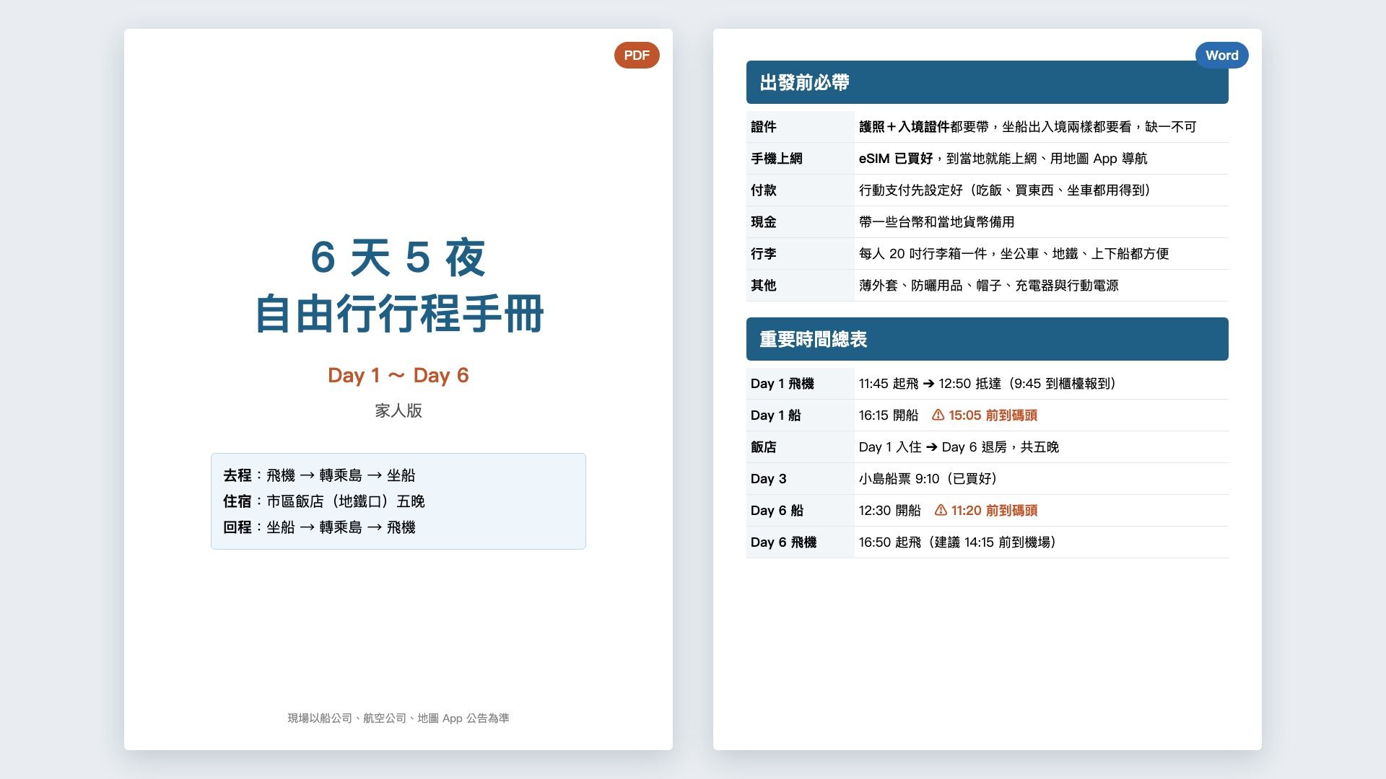
Task: Click the 12:30 開船 text
Action: pos(890,511)
